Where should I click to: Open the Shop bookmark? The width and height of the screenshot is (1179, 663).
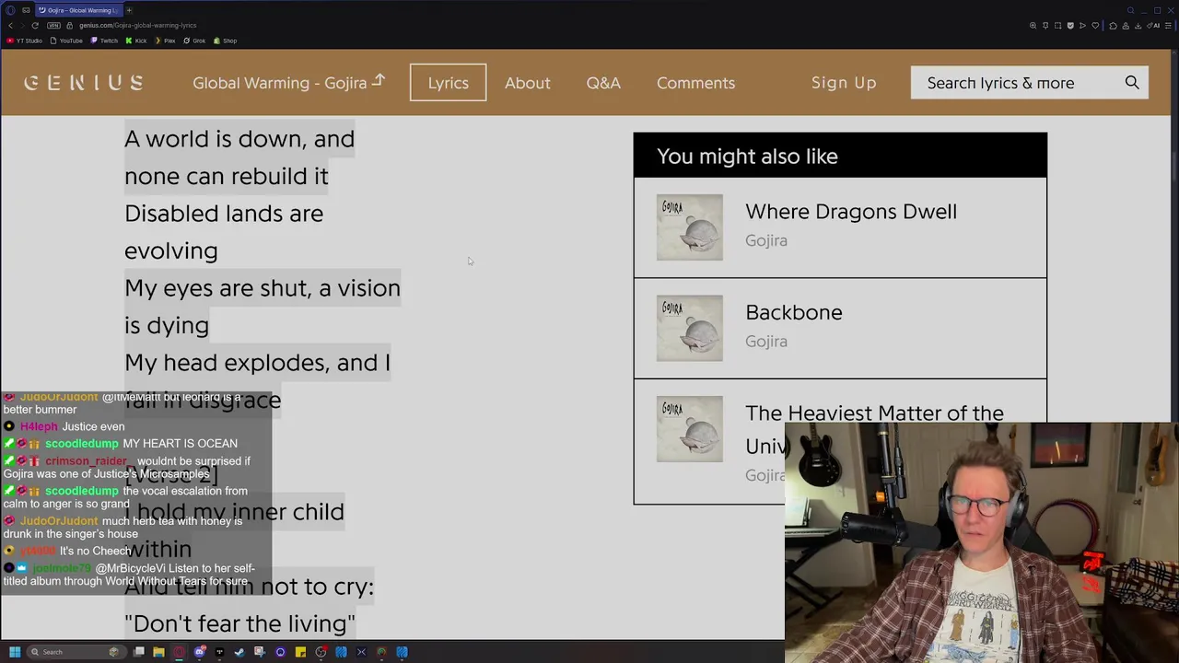tap(226, 41)
